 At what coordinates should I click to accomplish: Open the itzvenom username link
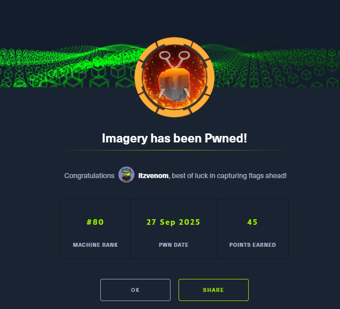[x=153, y=176]
